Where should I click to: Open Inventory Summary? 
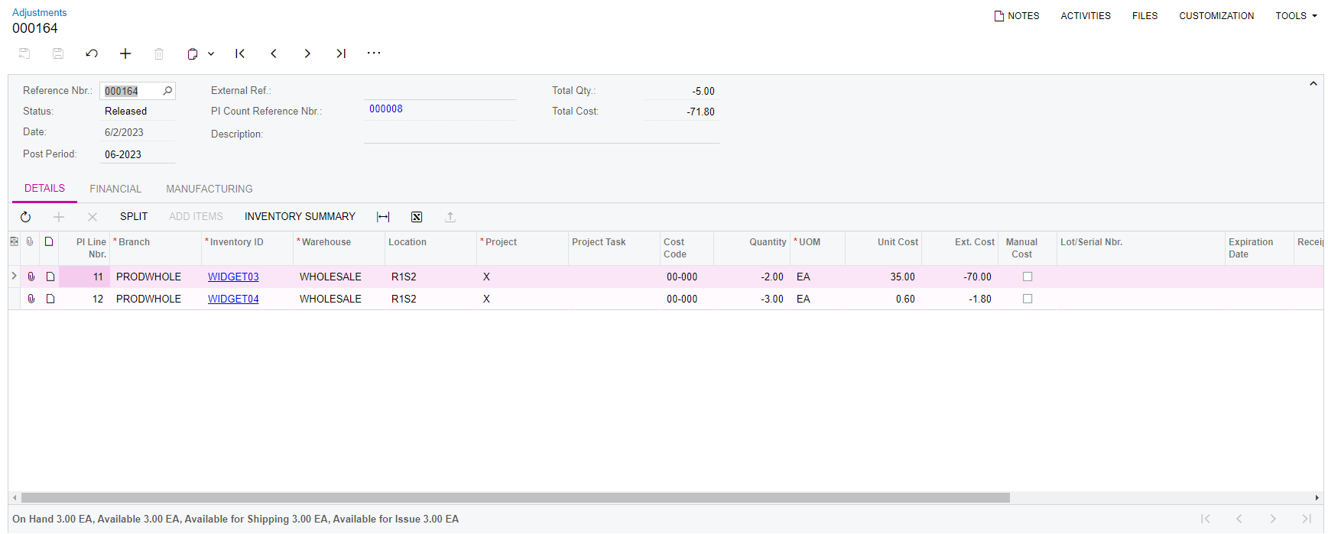(x=300, y=217)
